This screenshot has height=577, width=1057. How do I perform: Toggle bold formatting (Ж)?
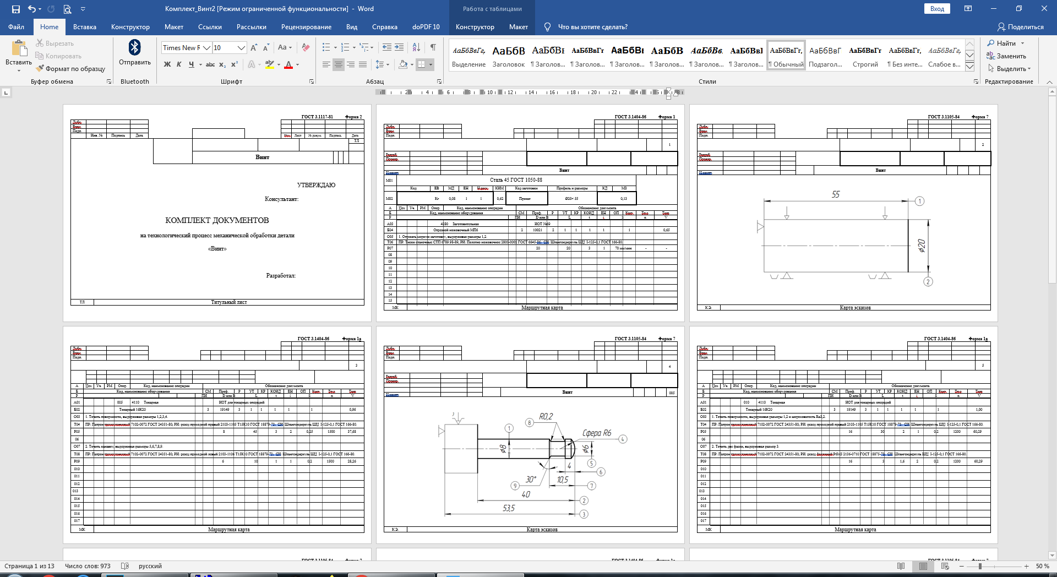[x=167, y=64]
